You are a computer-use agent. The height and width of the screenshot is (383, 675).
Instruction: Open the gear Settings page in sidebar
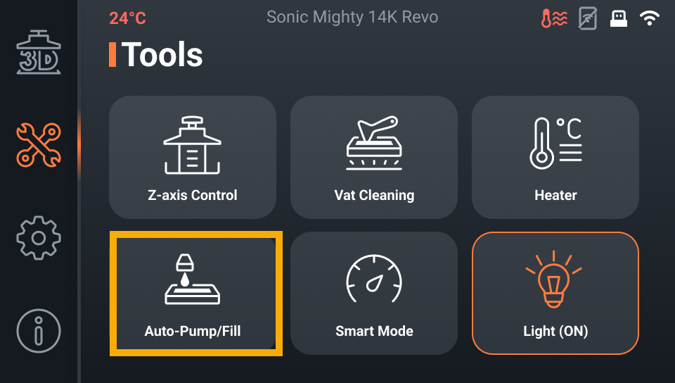38,237
